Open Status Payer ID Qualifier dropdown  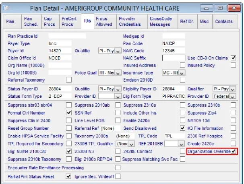point(110,89)
